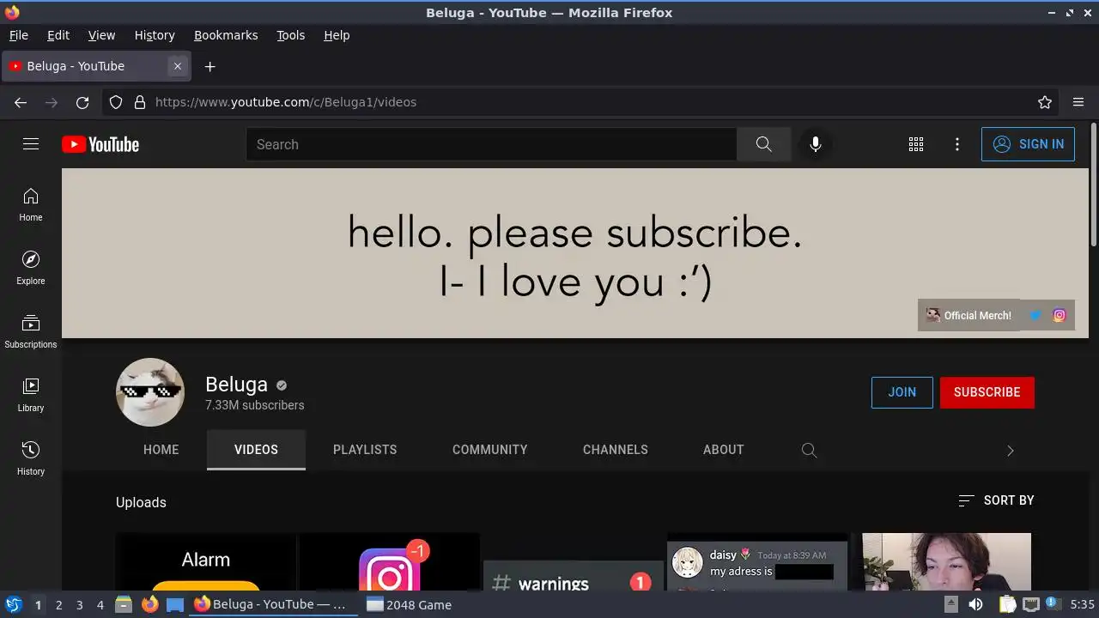Open the File menu
The height and width of the screenshot is (618, 1099).
click(x=19, y=35)
